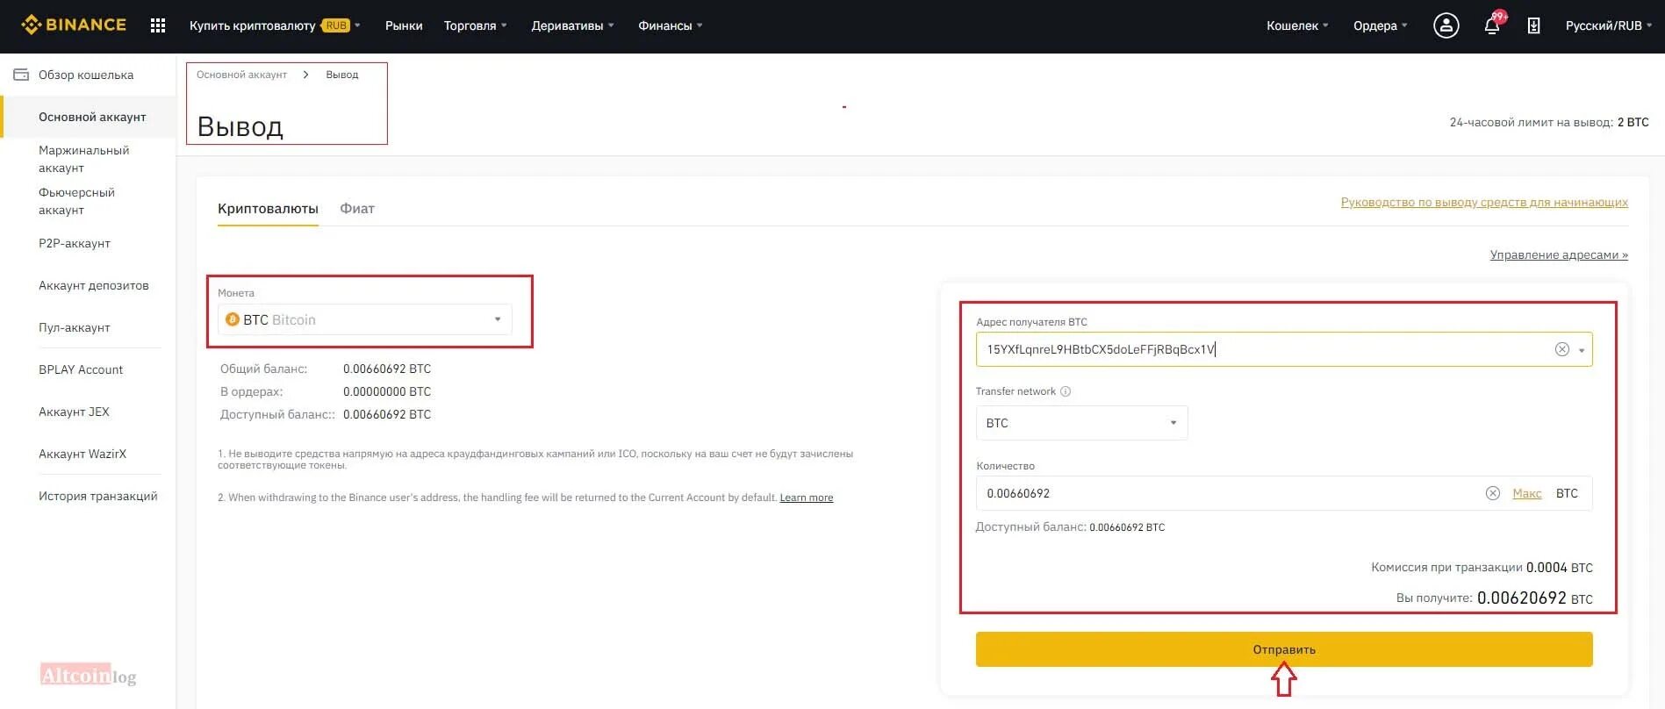Open Управление адресами link

[1559, 254]
